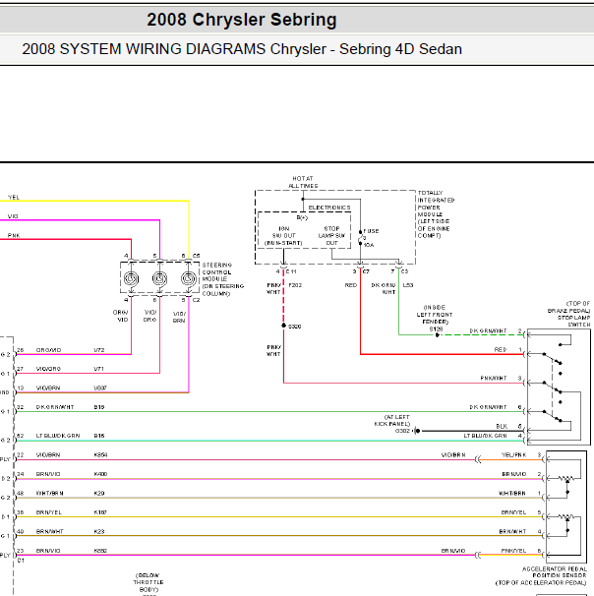Click the "FUSE" label
Screen dimensions: 594x596
click(372, 231)
